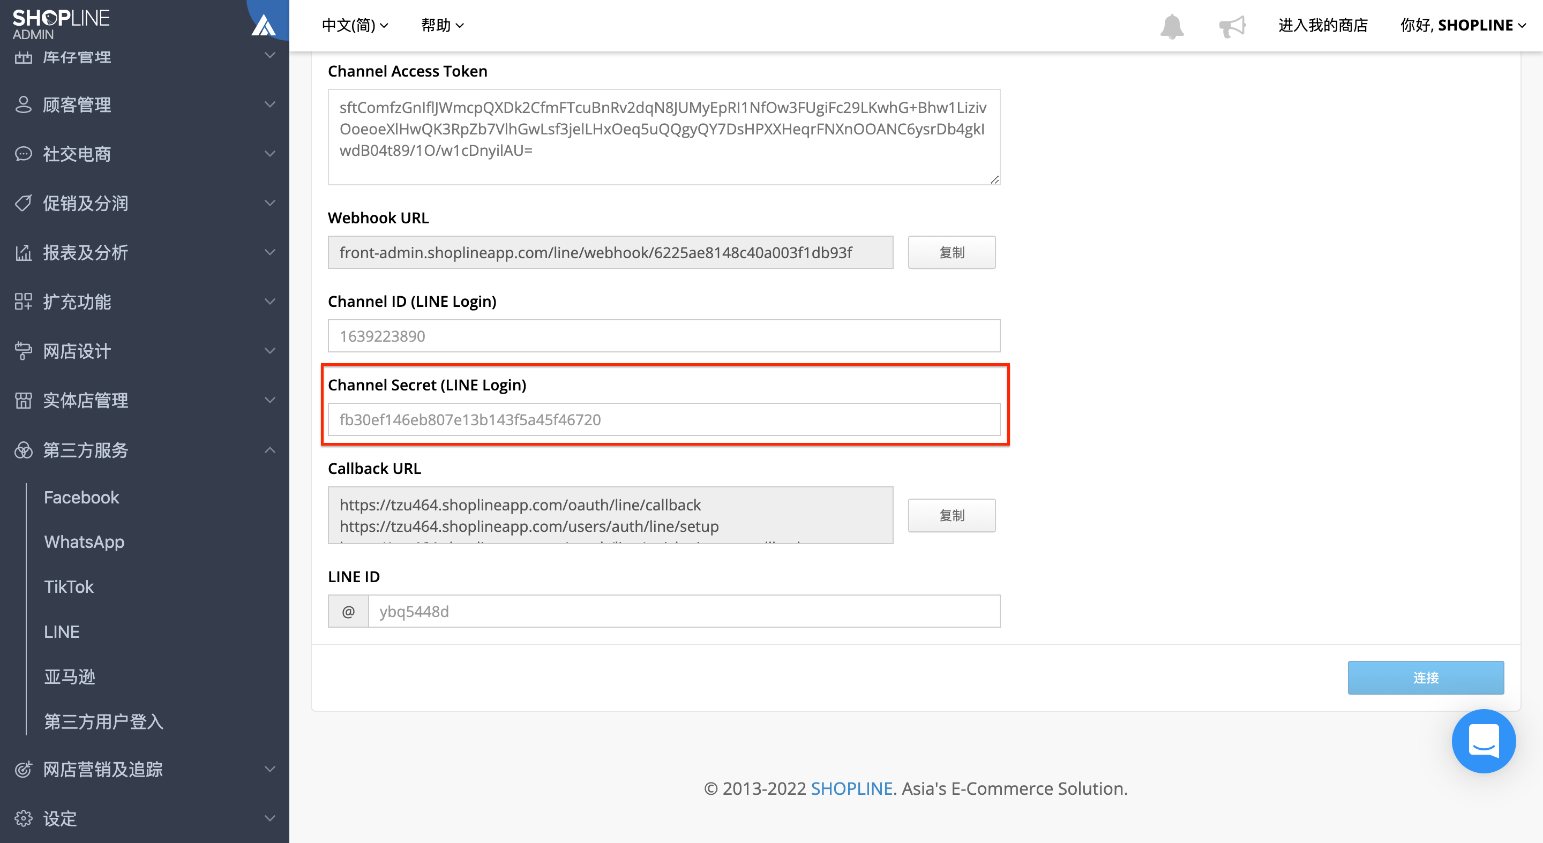Click the 设定 gear icon

(x=24, y=818)
